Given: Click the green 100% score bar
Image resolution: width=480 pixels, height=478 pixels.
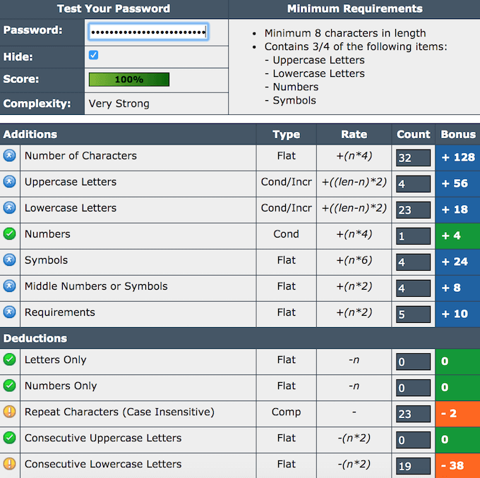Looking at the screenshot, I should [x=128, y=80].
